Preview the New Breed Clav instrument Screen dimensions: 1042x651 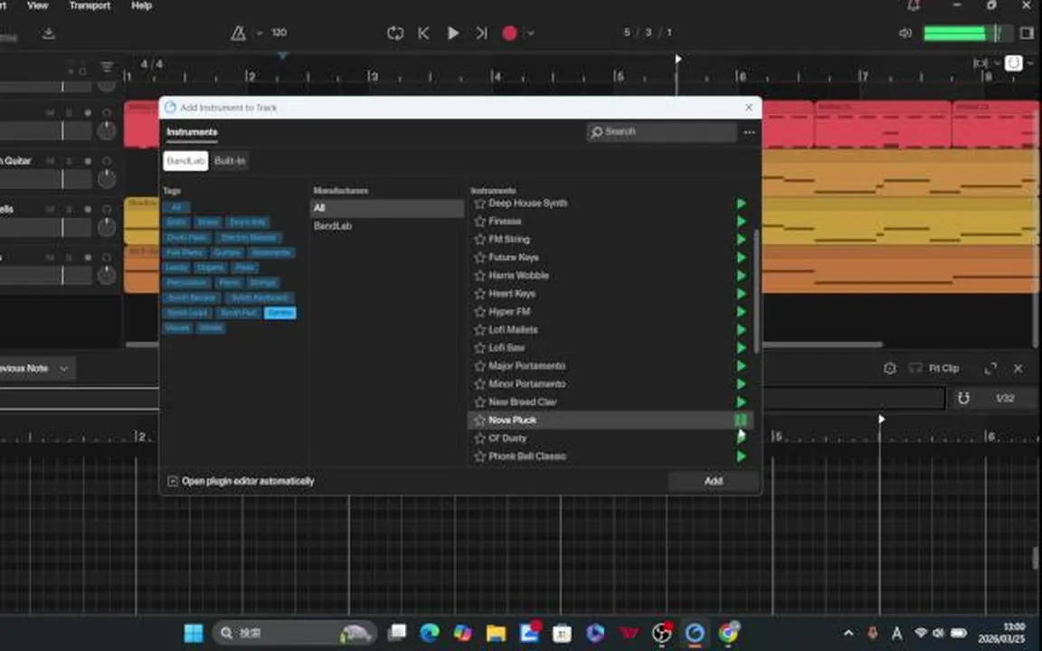742,401
